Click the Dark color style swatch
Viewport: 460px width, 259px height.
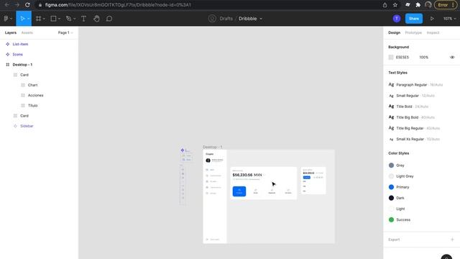point(391,198)
